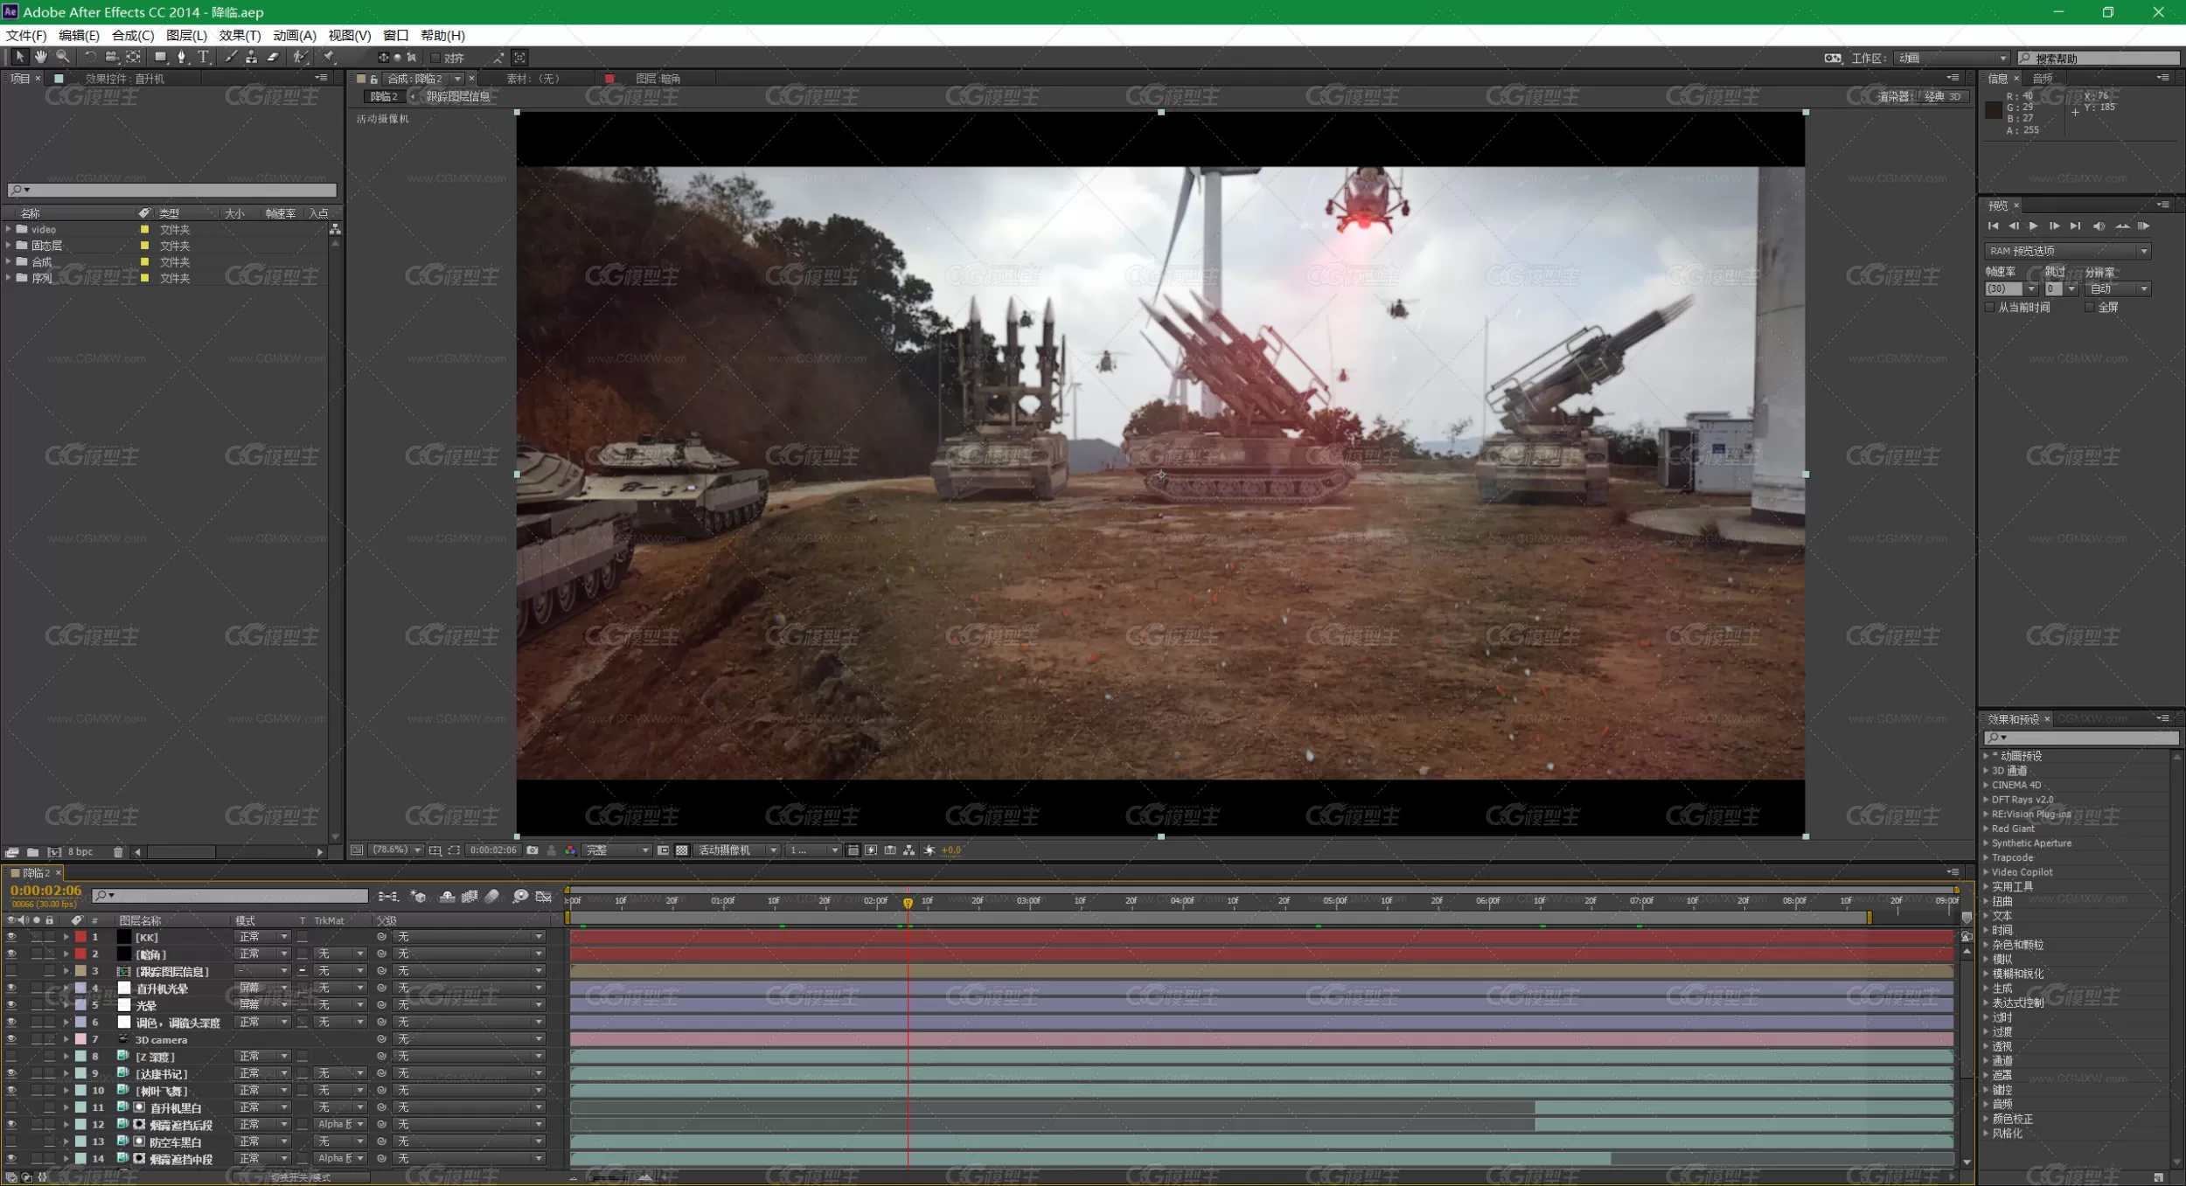Screen dimensions: 2186x1186
Task: Select the Pen tool
Action: click(x=182, y=57)
